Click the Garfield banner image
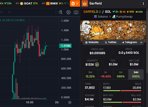The width and height of the screenshot is (148, 107). coord(113,30)
